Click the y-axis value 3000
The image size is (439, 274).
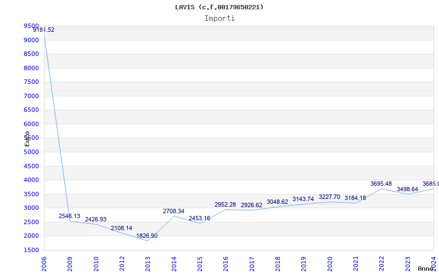point(31,208)
